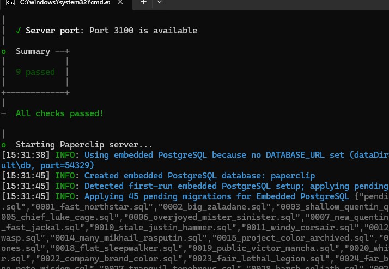Expand the new tab profile dropdown chevron

pyautogui.click(x=159, y=2)
